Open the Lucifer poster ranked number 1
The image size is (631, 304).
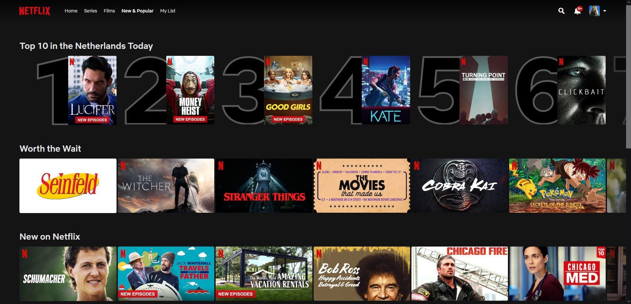click(x=92, y=90)
